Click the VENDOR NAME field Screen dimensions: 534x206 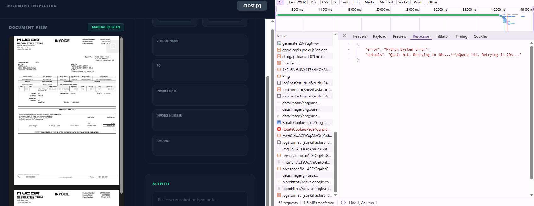pos(200,45)
